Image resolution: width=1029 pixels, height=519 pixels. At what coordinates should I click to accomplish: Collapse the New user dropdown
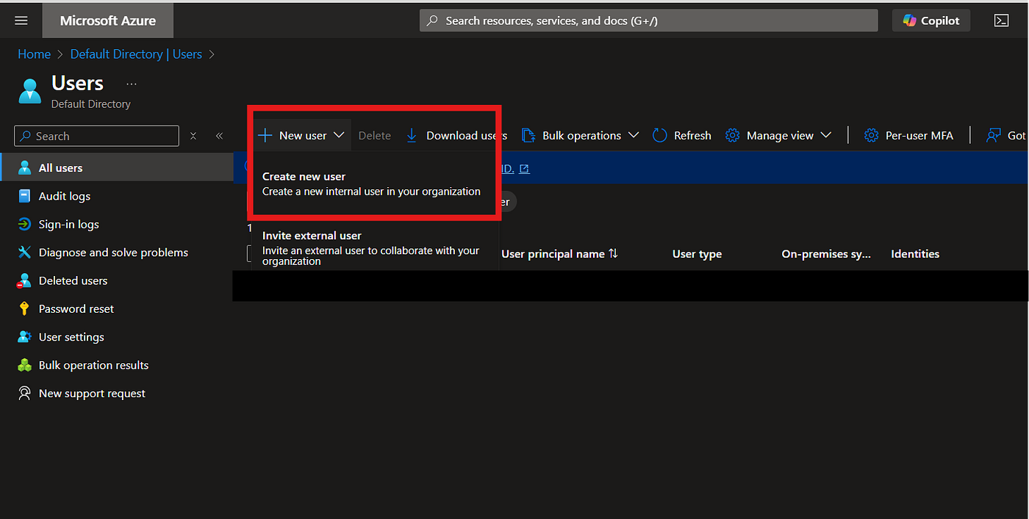pos(301,135)
